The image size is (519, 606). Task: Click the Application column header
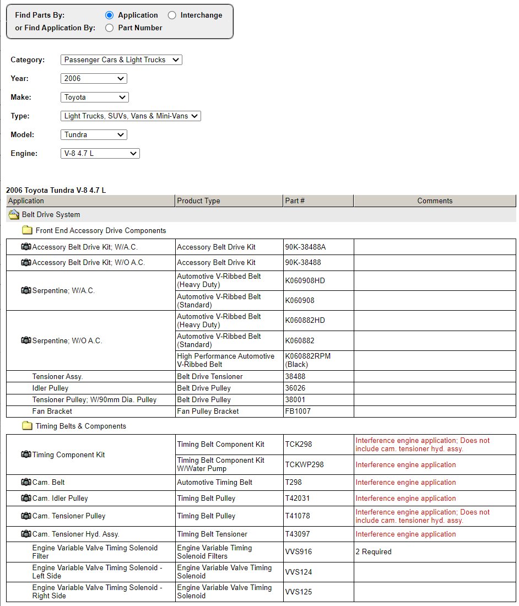click(90, 201)
